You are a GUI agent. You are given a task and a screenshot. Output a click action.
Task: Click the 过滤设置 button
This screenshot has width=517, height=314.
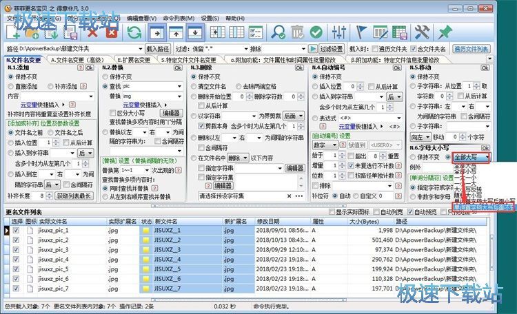pos(332,49)
